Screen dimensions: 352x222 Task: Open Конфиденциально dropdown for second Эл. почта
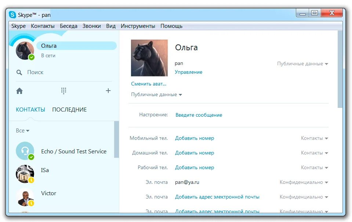click(304, 197)
